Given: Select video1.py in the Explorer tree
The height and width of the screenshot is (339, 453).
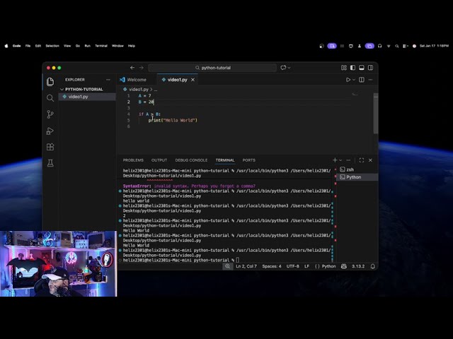Looking at the screenshot, I should 87,97.
